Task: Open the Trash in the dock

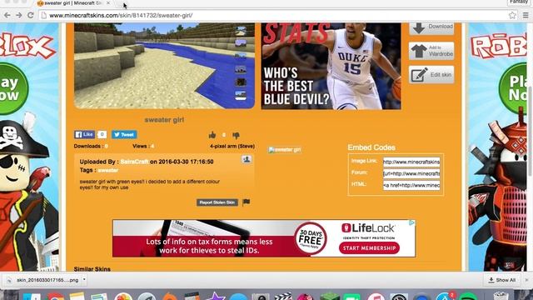Action: click(x=501, y=296)
